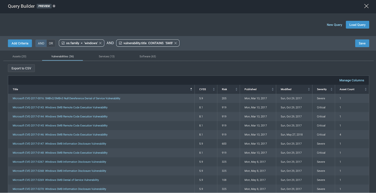Open Manage Columns options
The height and width of the screenshot is (193, 376).
[x=352, y=80]
